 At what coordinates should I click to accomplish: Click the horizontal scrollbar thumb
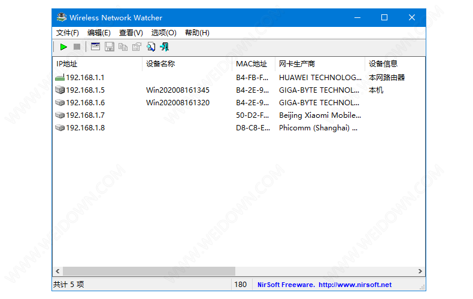(x=149, y=271)
